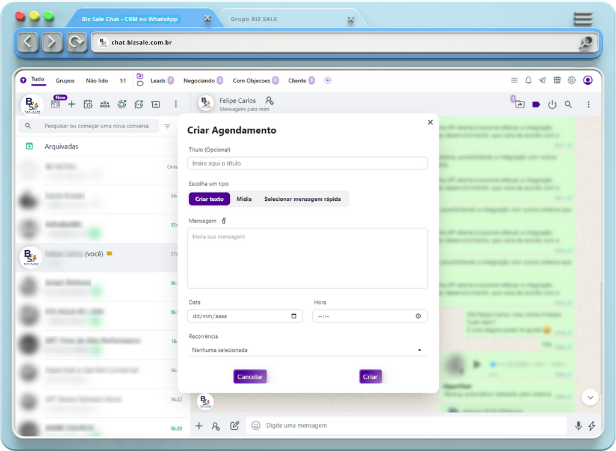This screenshot has height=451, width=616.
Task: Click the notifications bell icon
Action: pyautogui.click(x=528, y=81)
